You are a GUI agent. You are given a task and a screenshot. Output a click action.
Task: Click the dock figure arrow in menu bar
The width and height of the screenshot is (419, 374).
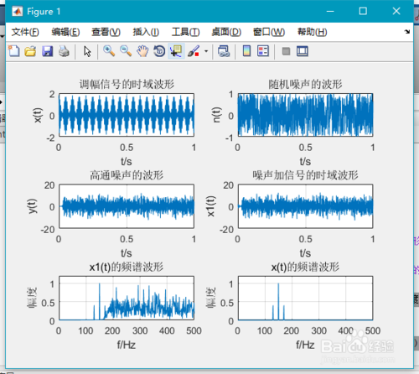(x=407, y=32)
